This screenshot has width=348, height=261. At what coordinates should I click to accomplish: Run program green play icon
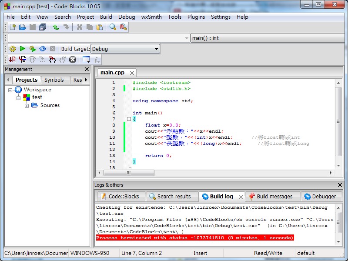tap(23, 49)
